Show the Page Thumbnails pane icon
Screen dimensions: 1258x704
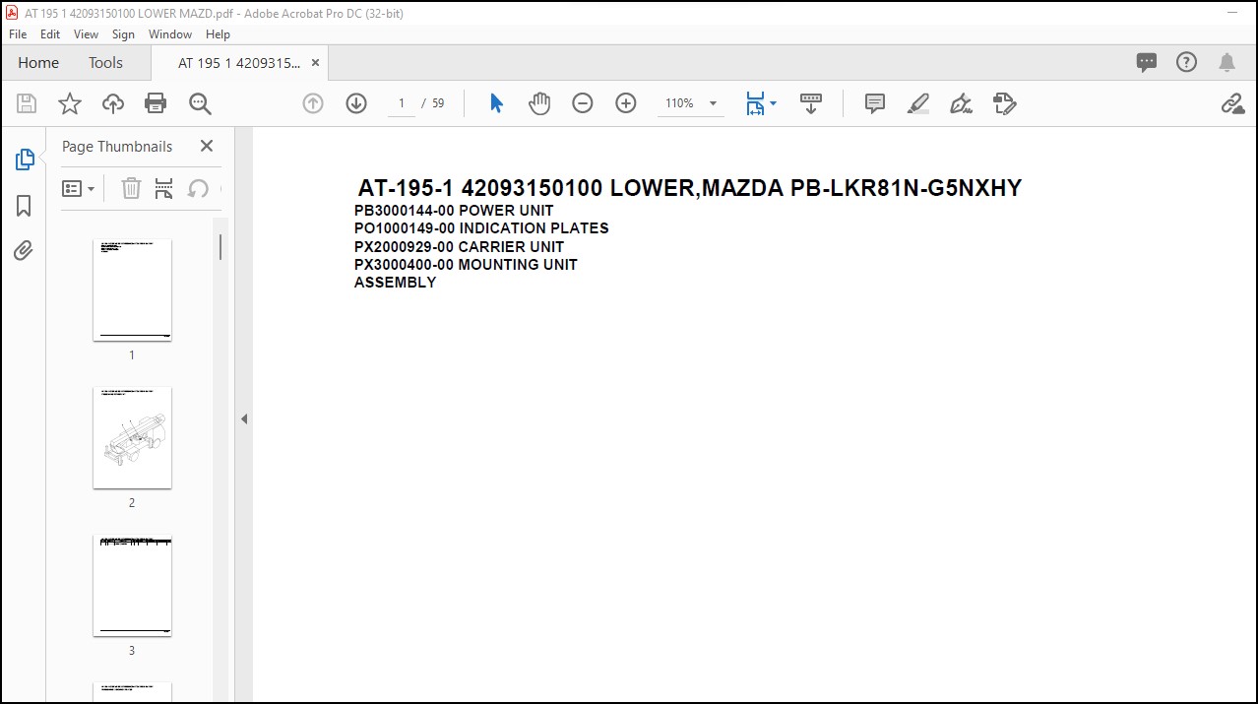25,160
